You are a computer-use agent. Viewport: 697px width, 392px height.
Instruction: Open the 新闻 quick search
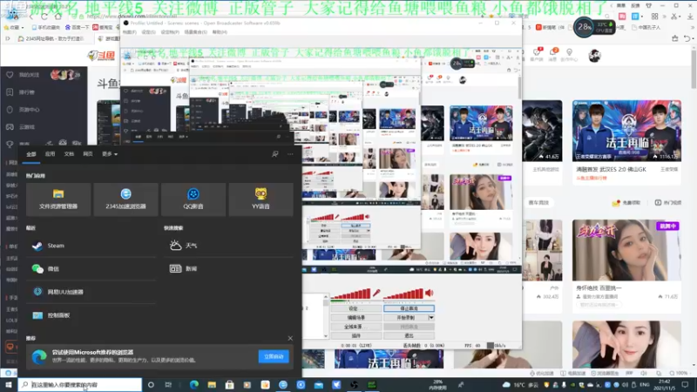pos(229,268)
